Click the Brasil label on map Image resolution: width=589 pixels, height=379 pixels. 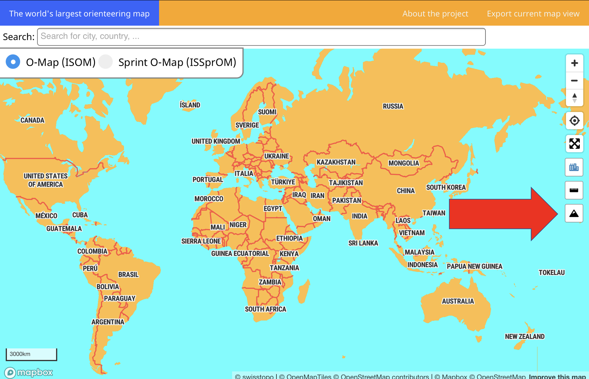[x=128, y=274]
